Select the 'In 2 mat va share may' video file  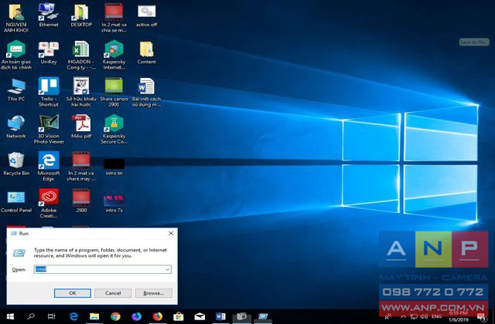[x=81, y=167]
